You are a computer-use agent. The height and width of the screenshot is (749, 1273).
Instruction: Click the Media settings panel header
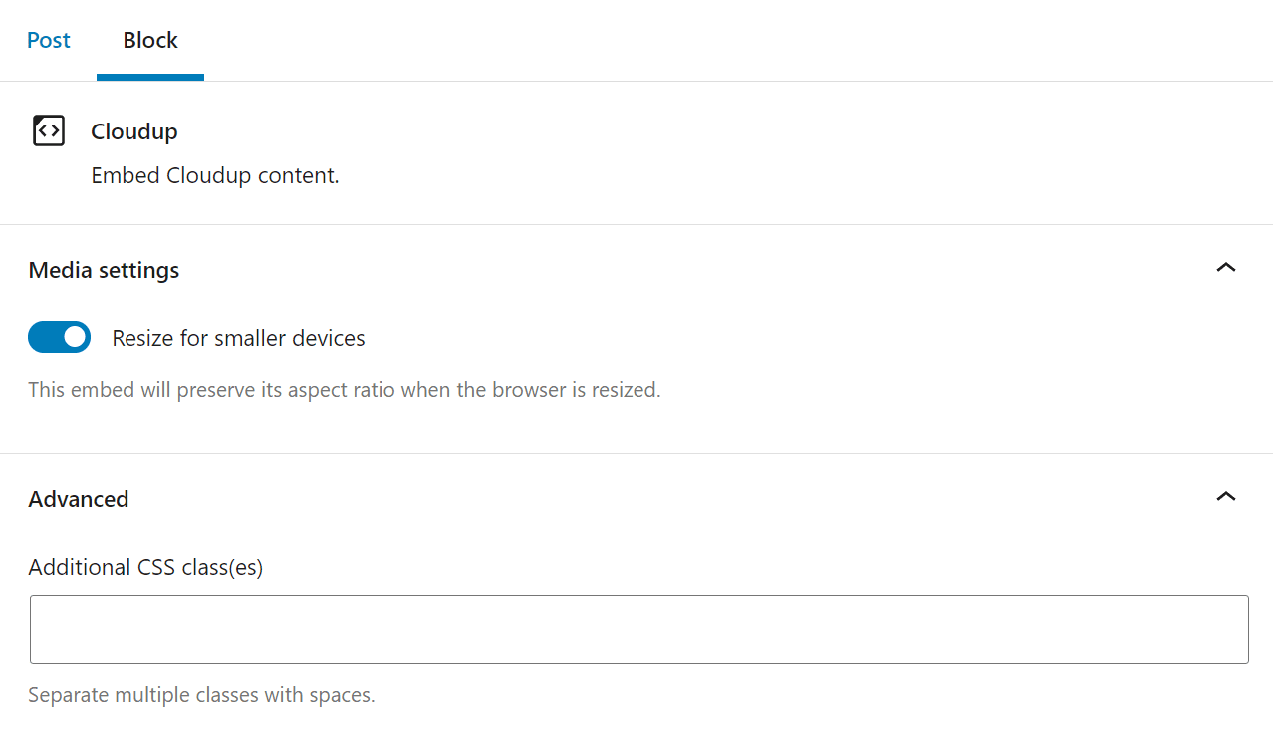(x=104, y=269)
